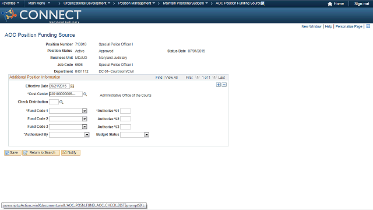Viewport: 373px width, 210px height.
Task: Click the Authorize %2 input field
Action: tap(125, 119)
